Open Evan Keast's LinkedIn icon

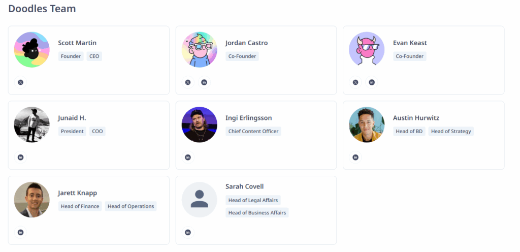click(372, 82)
